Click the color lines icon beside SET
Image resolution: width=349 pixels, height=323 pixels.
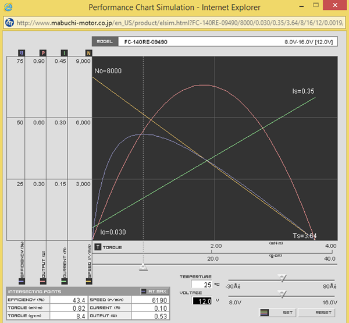[265, 313]
